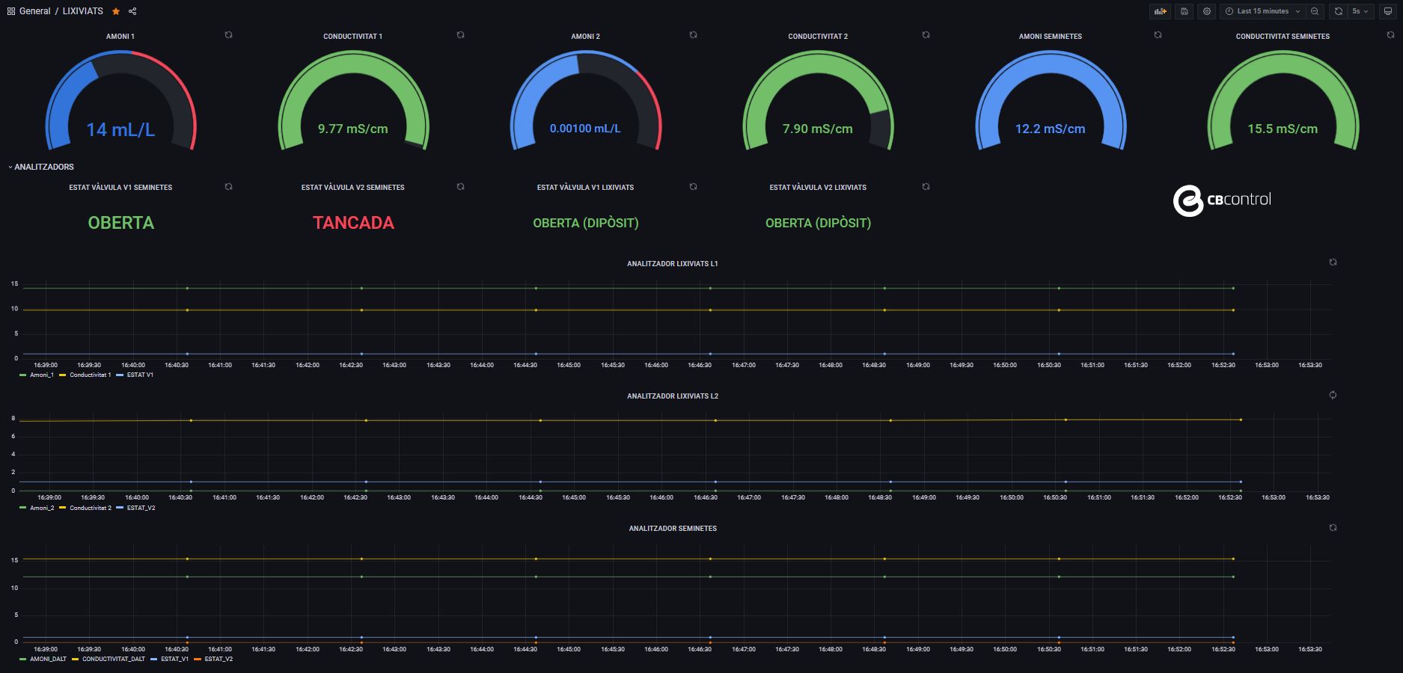
Task: Go to the General folder link
Action: (34, 11)
